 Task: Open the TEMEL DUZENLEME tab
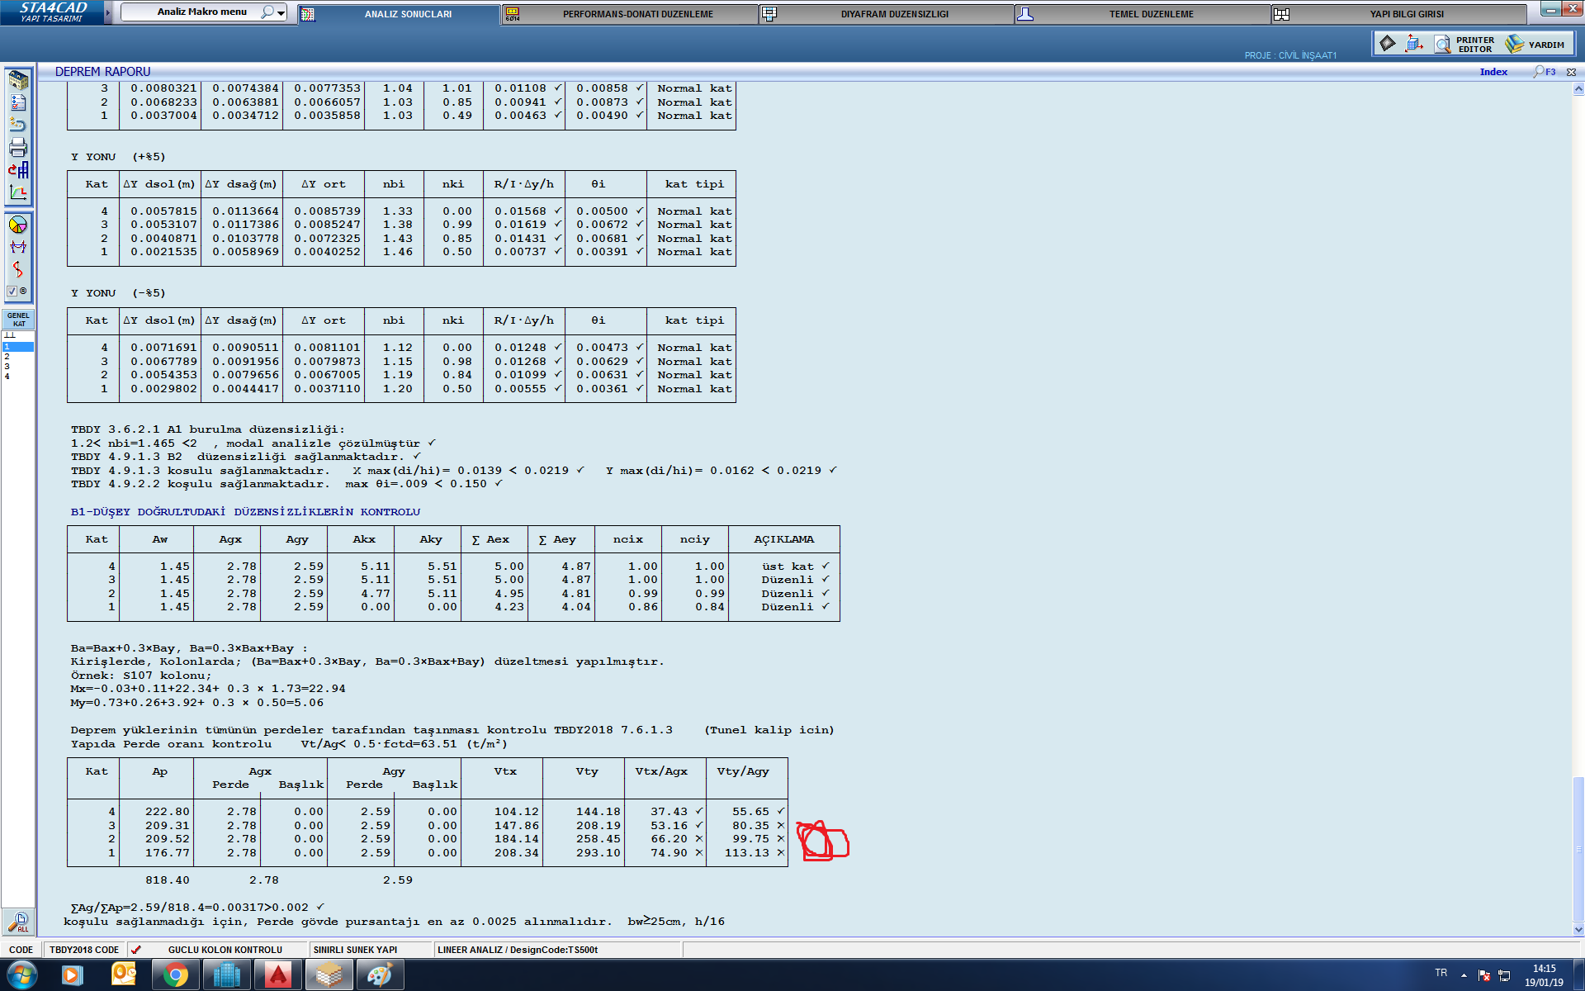click(x=1151, y=14)
